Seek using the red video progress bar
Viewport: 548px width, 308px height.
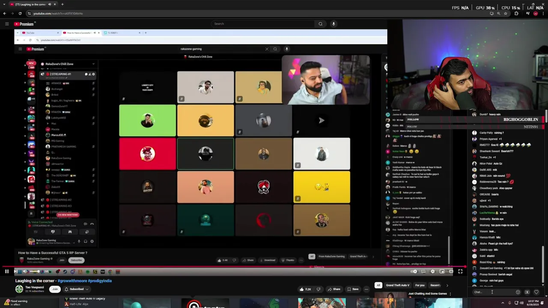[x=233, y=267]
